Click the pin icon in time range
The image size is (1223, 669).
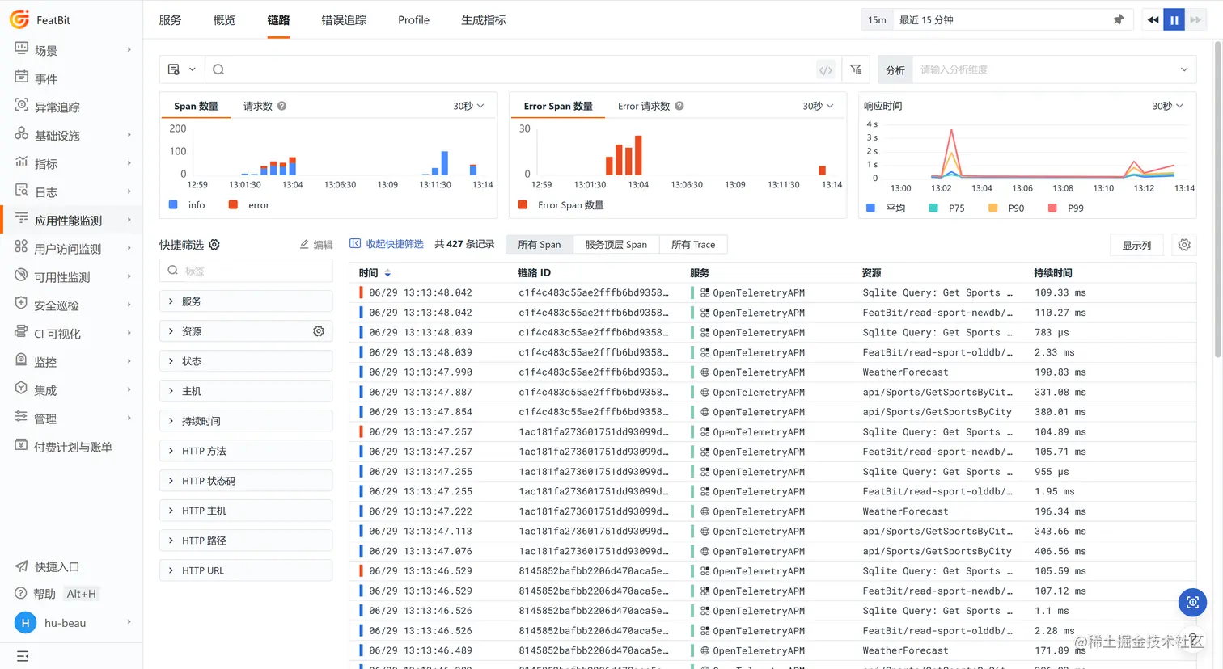point(1119,20)
